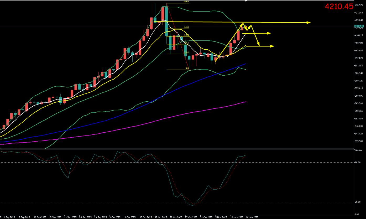
Task: Click the chart shift triangle marker at top
Action: [246, 1]
